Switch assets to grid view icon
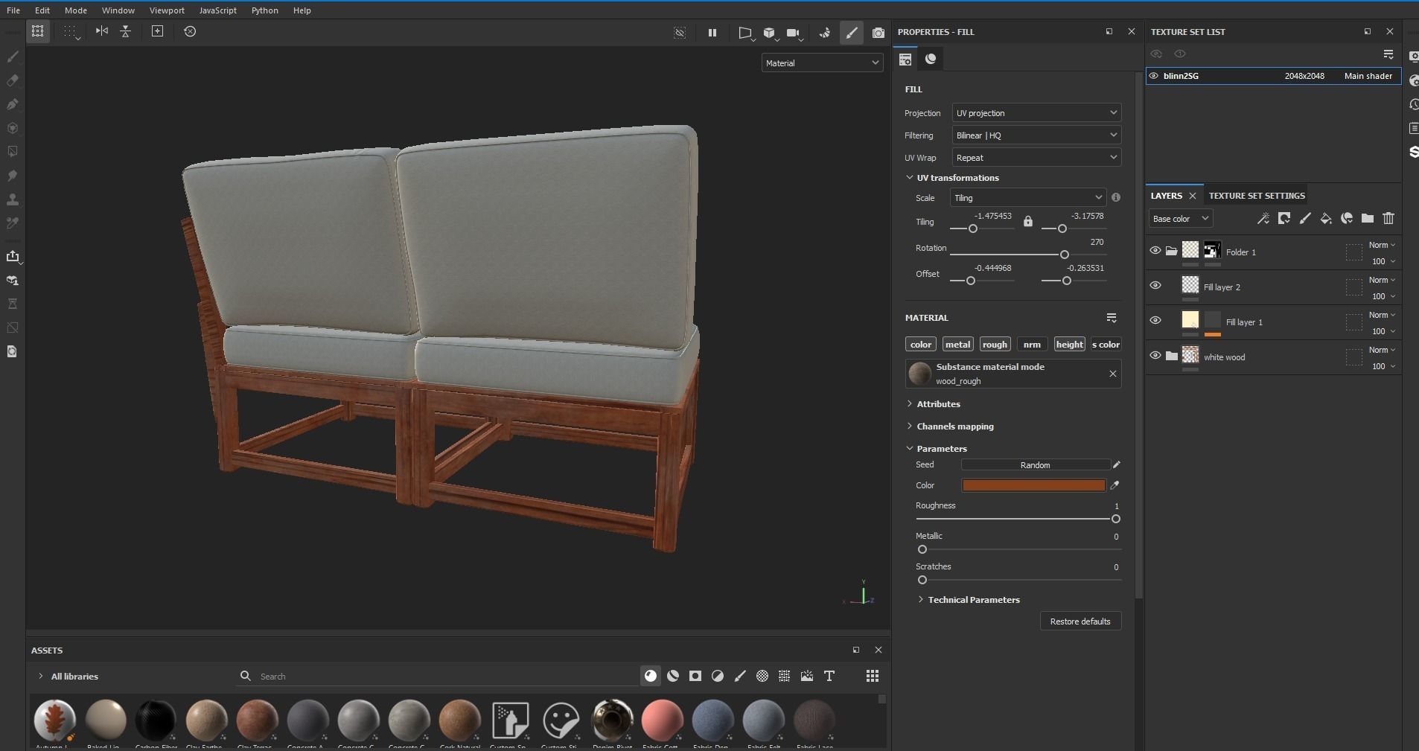This screenshot has height=751, width=1419. 873,676
